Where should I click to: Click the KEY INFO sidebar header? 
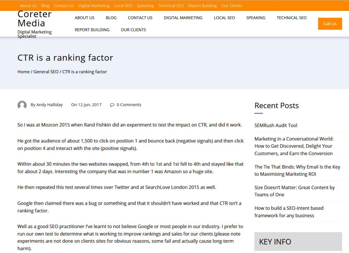click(x=275, y=242)
